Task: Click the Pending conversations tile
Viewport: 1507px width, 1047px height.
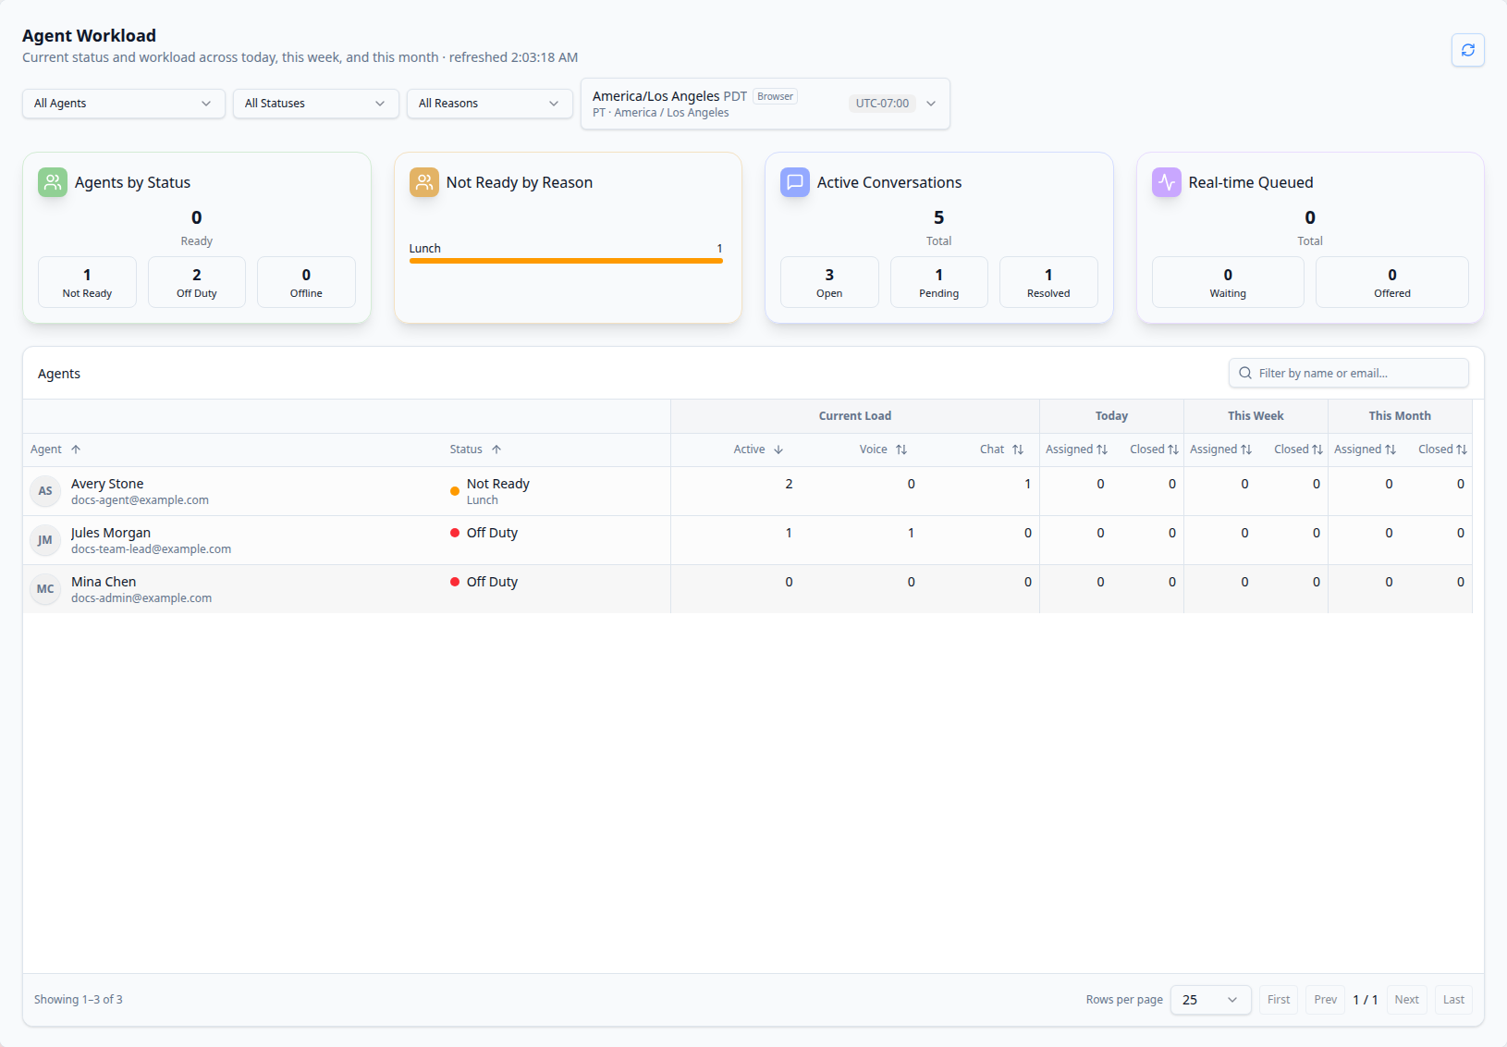Action: pyautogui.click(x=939, y=282)
